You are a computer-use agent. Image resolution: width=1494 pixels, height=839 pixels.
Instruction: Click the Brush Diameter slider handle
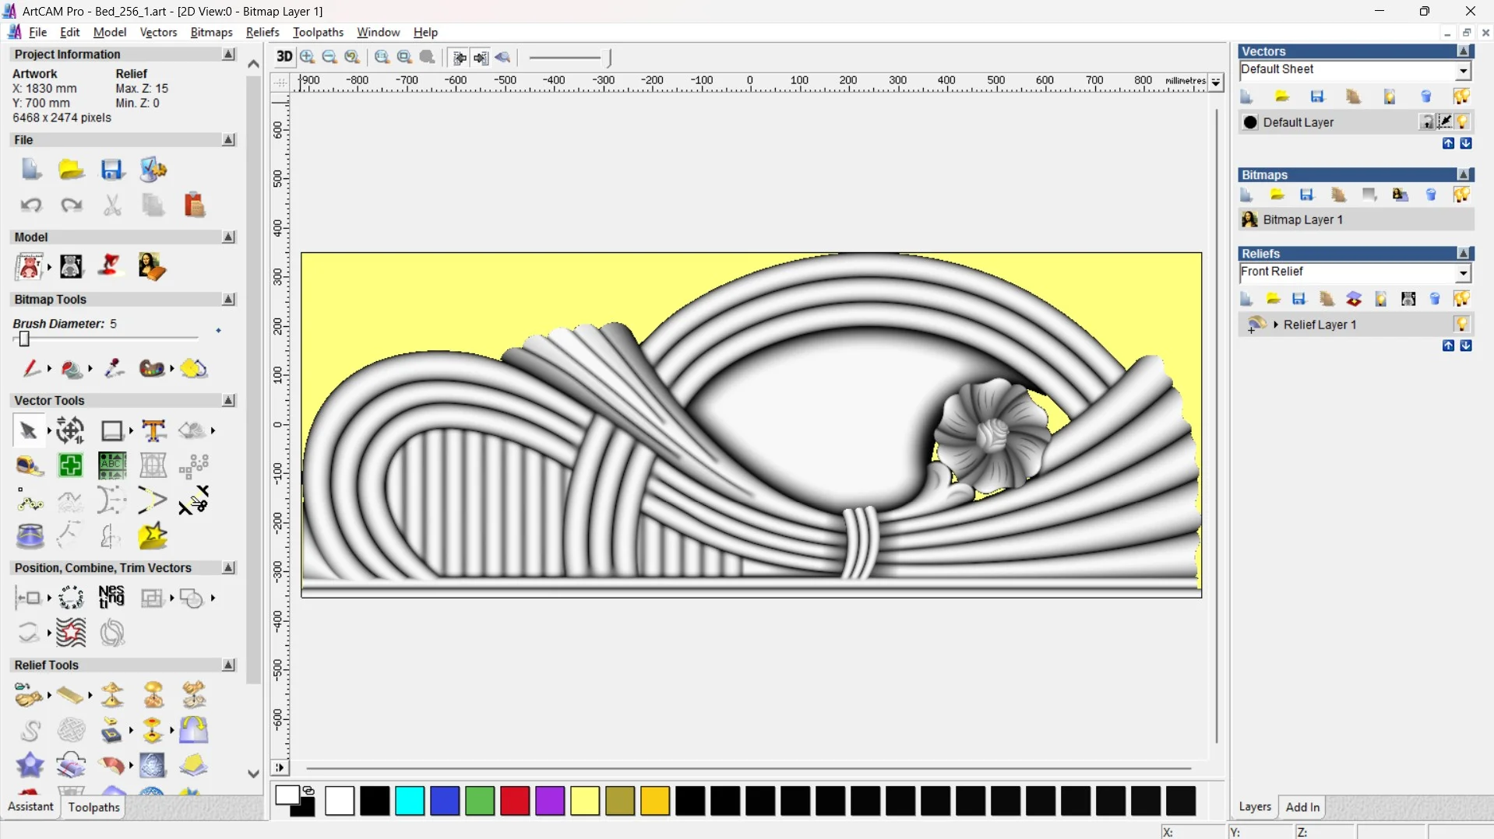coord(24,339)
